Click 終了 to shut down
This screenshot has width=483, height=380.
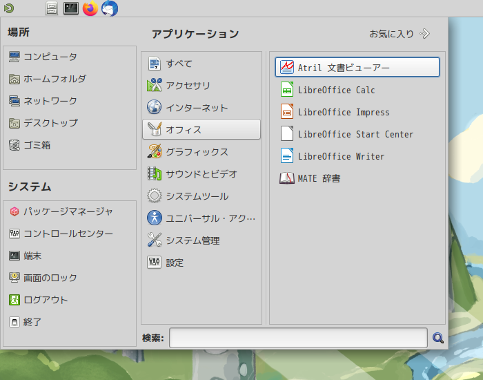(70, 322)
